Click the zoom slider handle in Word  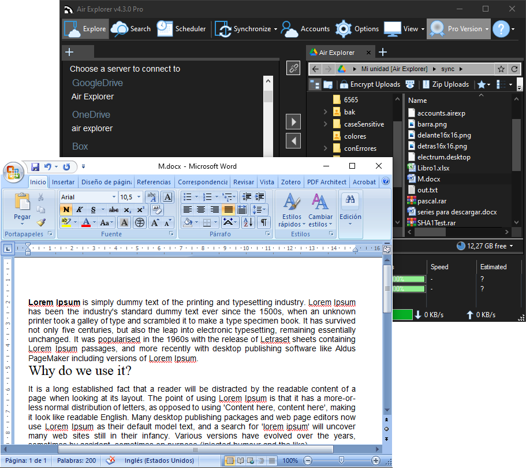(x=341, y=460)
